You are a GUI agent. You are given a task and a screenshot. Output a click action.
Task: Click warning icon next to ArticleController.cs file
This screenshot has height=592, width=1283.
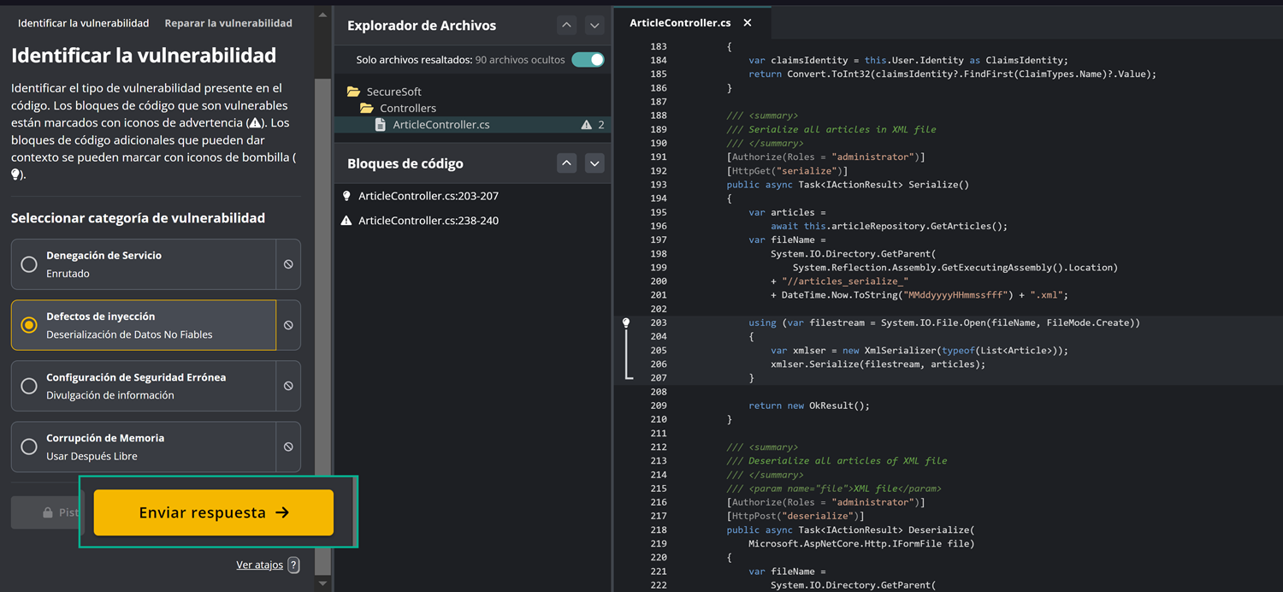(x=586, y=125)
